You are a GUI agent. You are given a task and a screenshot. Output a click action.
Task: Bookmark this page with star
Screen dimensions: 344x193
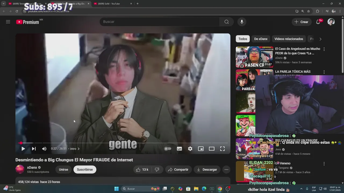[x=309, y=11]
